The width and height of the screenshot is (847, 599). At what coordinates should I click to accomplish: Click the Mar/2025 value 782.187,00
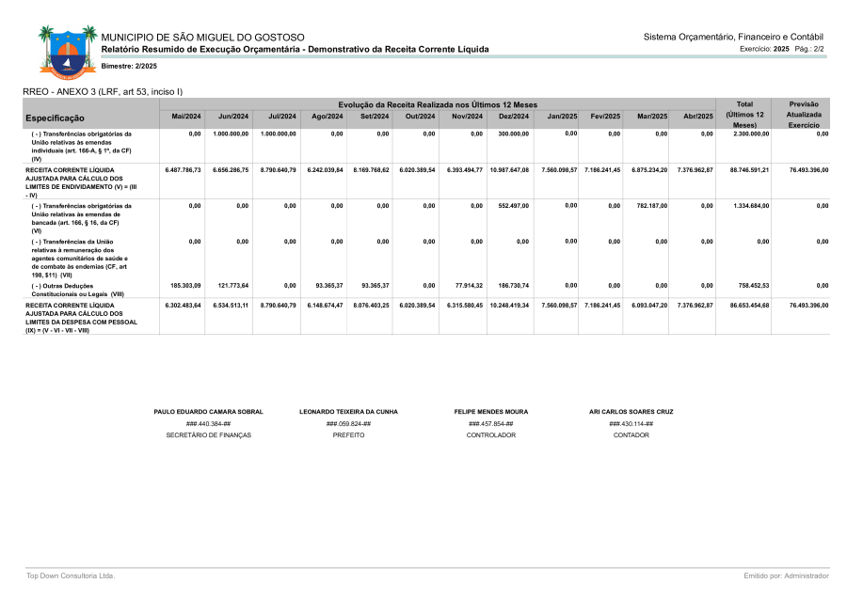coord(651,205)
